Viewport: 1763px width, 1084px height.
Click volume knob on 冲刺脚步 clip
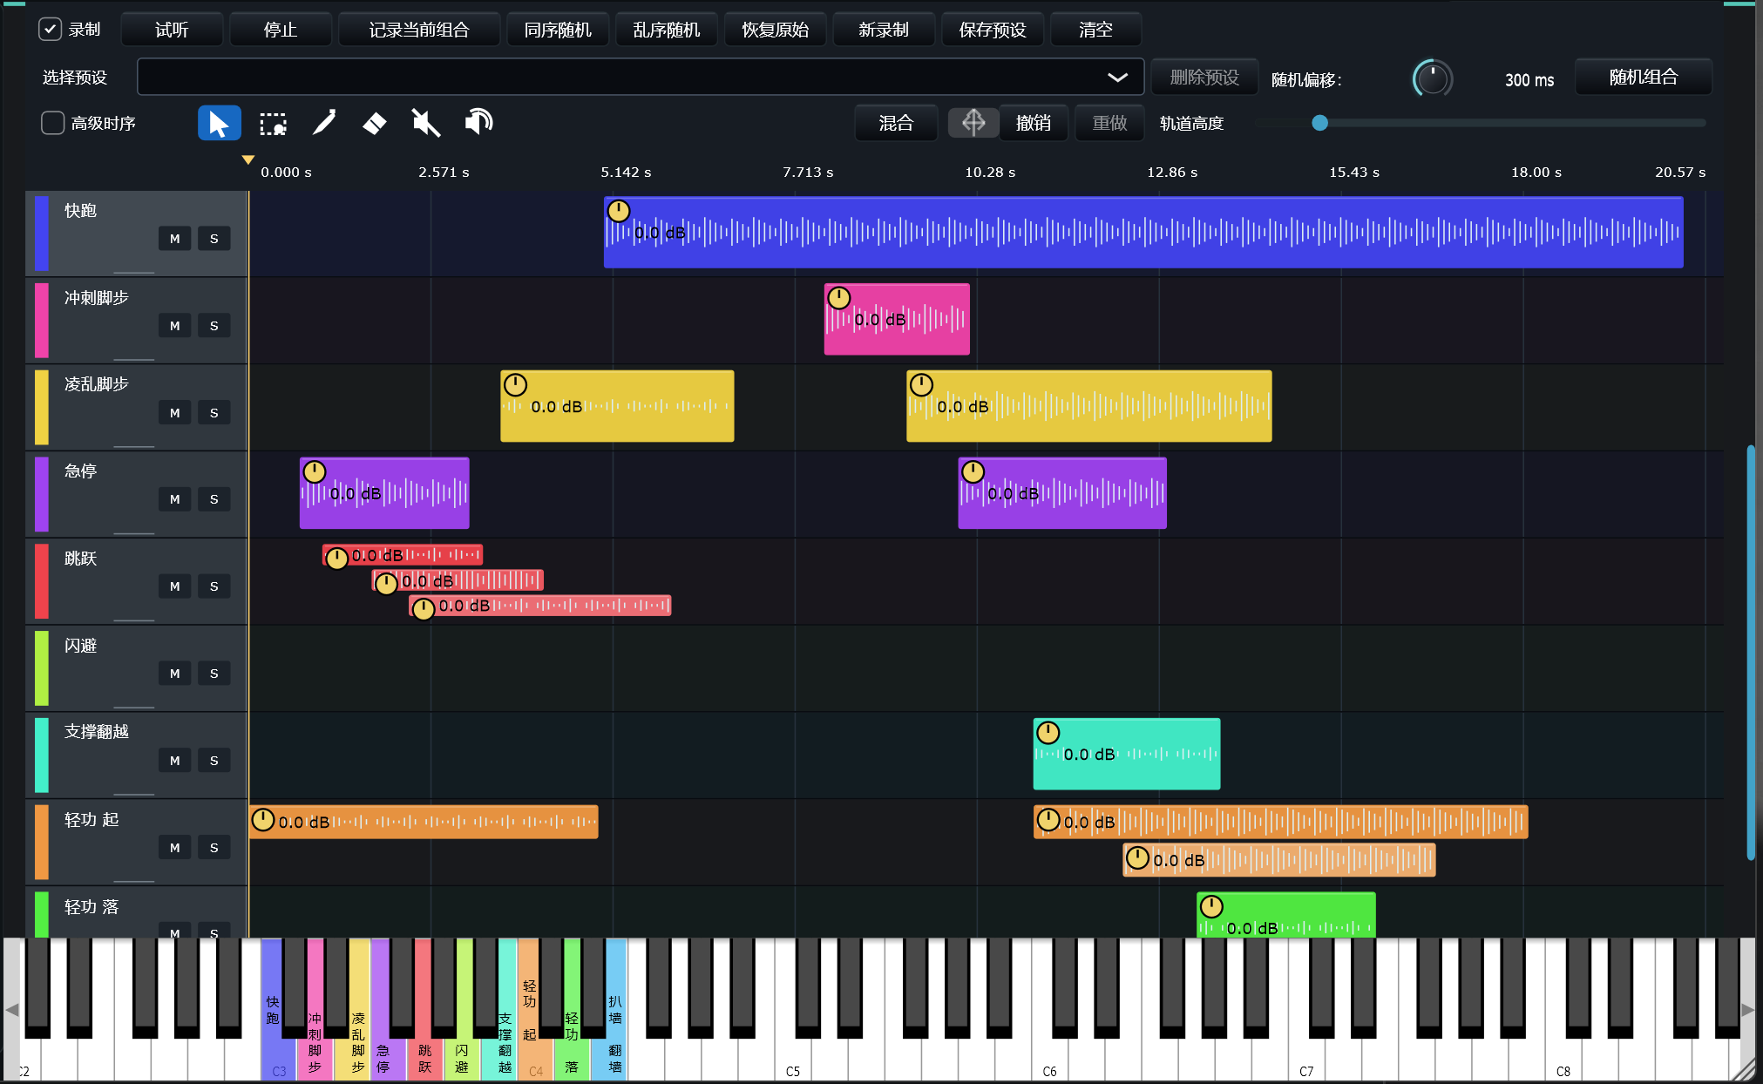point(839,298)
